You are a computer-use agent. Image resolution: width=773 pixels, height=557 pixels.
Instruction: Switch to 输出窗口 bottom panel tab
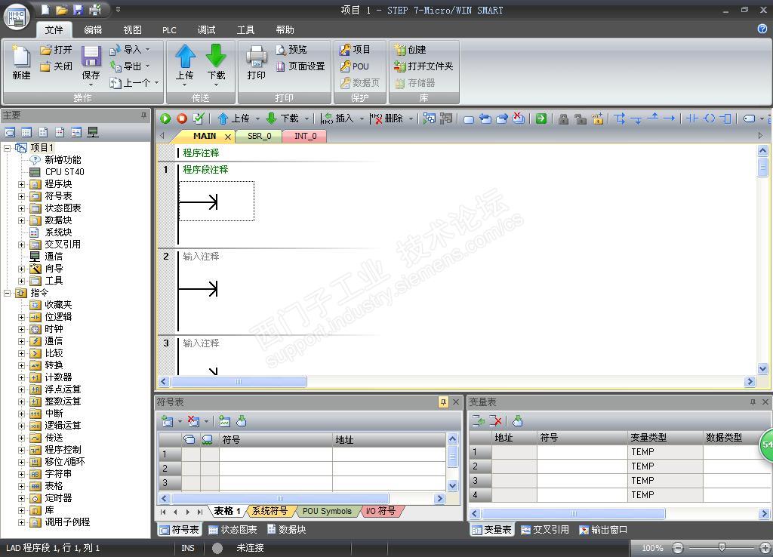coord(603,529)
